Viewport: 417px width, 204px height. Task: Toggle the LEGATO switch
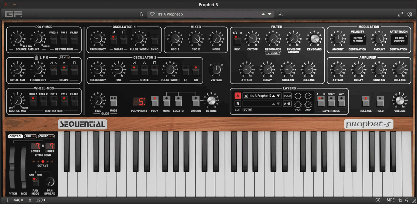point(178,101)
